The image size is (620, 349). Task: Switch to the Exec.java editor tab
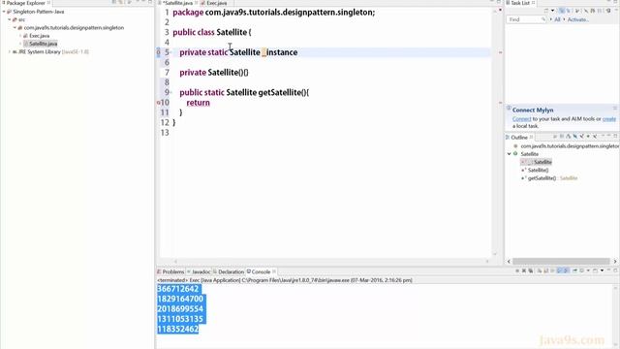click(x=216, y=3)
